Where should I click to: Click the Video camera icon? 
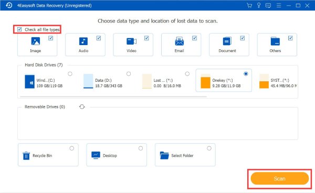(131, 41)
